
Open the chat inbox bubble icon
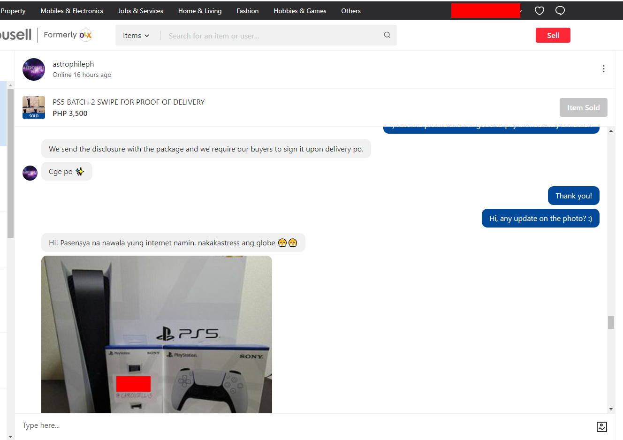(560, 11)
